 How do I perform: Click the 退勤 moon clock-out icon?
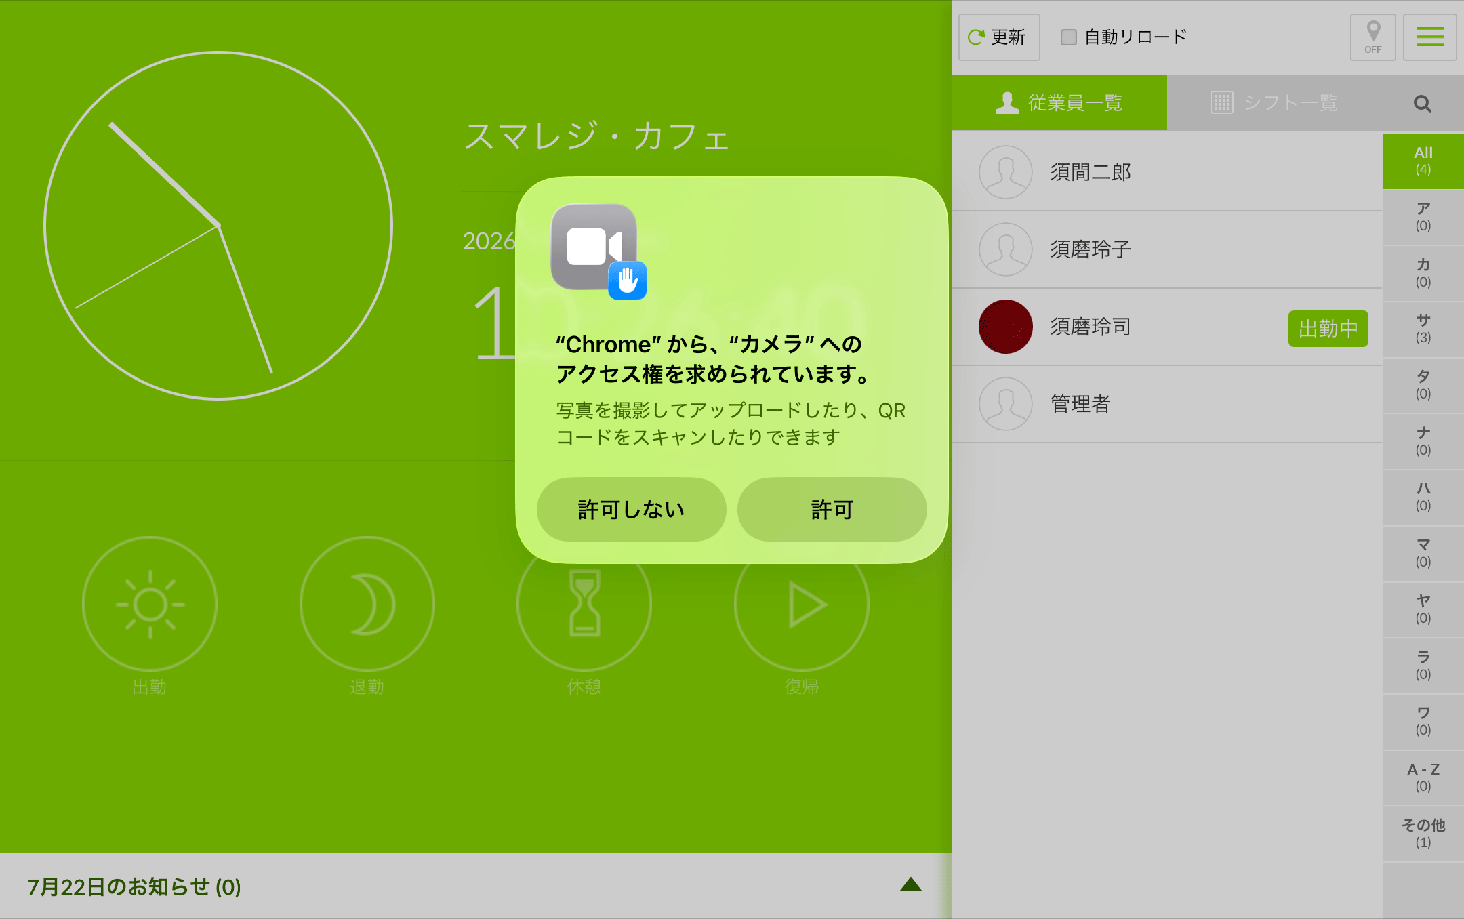point(367,605)
